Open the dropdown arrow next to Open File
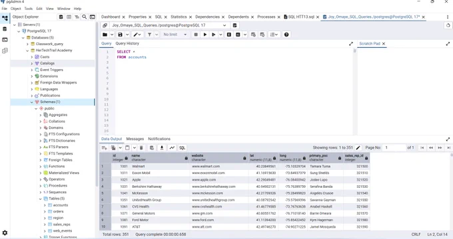Viewport: 453px width, 239px height. [x=112, y=35]
